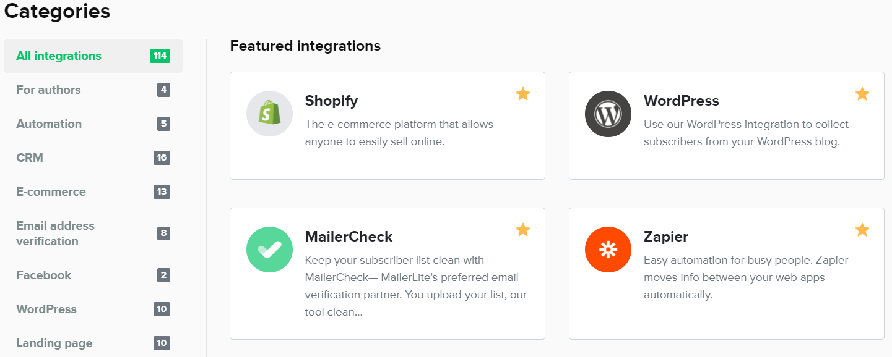Show CRM integrations
Image resolution: width=892 pixels, height=357 pixels.
click(x=30, y=158)
